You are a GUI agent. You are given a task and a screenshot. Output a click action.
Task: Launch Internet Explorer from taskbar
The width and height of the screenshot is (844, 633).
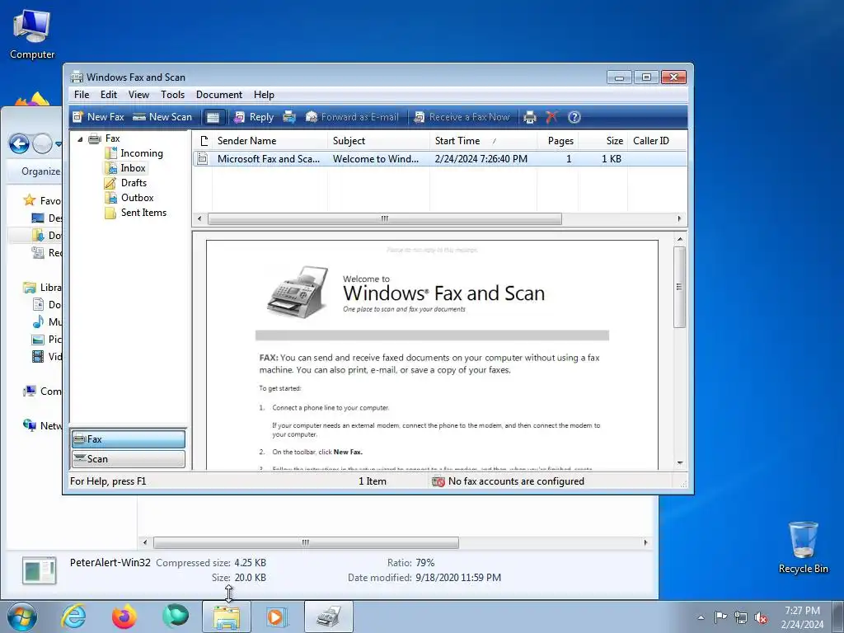tap(73, 617)
